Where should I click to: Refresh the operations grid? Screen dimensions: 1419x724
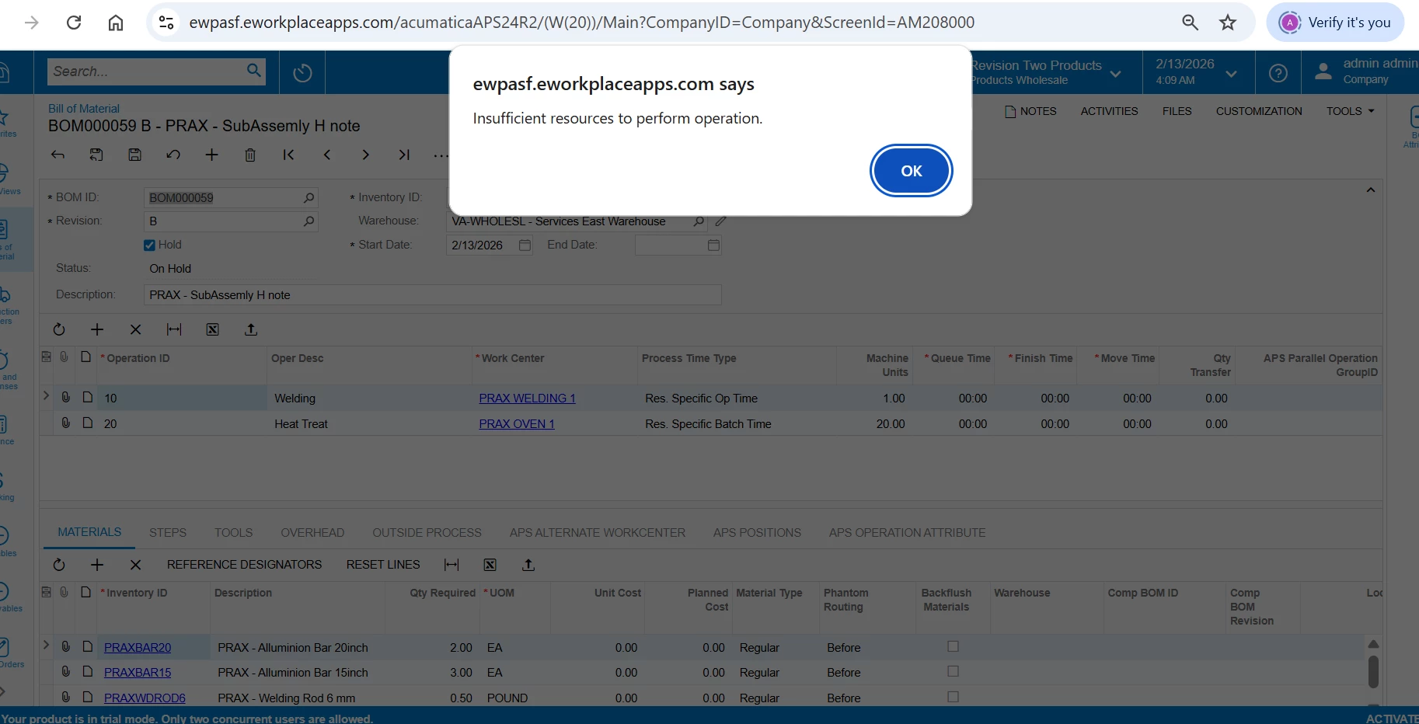click(x=59, y=329)
